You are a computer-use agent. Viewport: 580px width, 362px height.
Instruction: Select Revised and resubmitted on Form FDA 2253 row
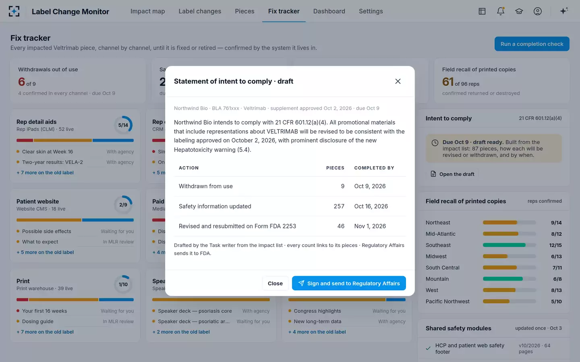point(290,226)
